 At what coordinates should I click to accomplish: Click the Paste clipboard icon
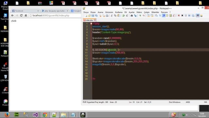tap(119, 16)
